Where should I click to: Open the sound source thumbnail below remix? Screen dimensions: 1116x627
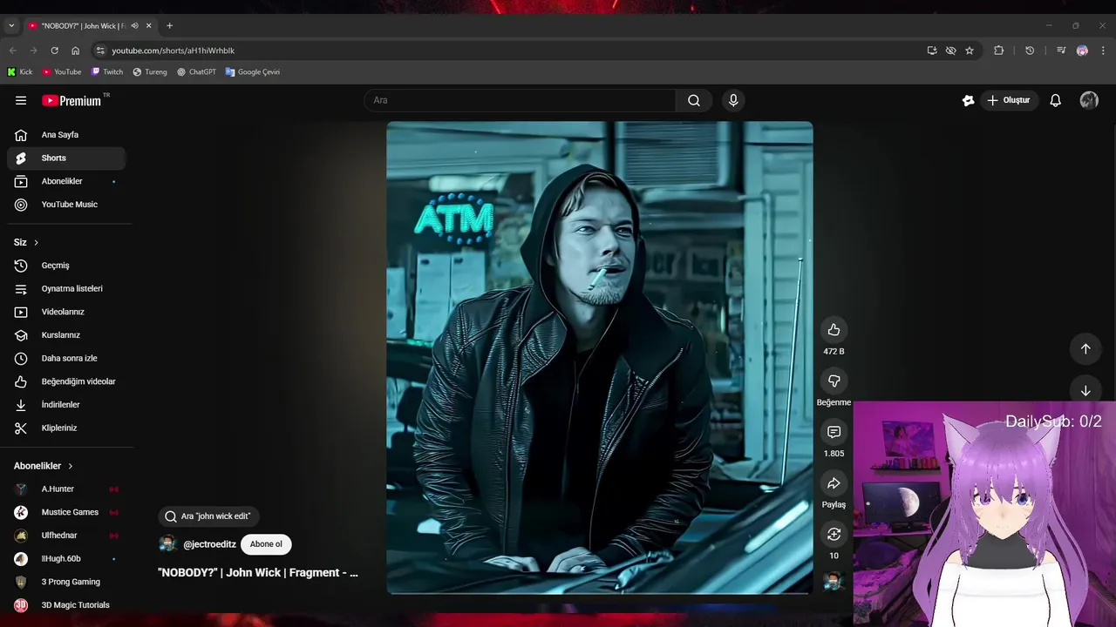point(834,581)
